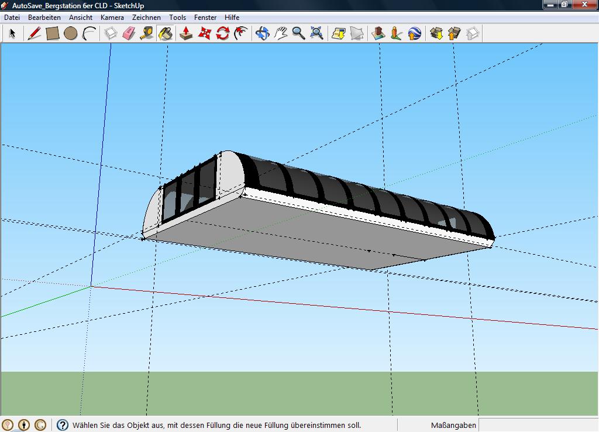This screenshot has width=599, height=432.
Task: Click the window title 'AutoSave_Bergstation 6er CLD - SketchUp'
Action: coord(78,5)
